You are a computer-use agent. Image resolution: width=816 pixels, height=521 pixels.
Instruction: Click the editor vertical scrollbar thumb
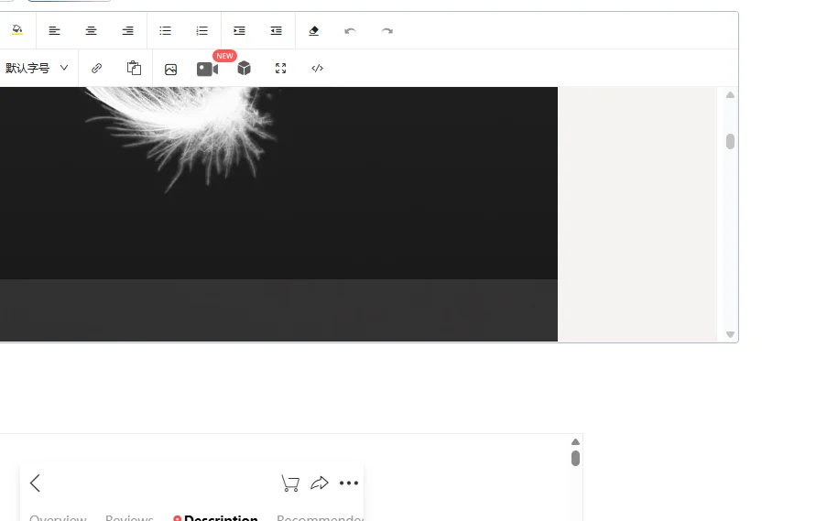[x=730, y=142]
